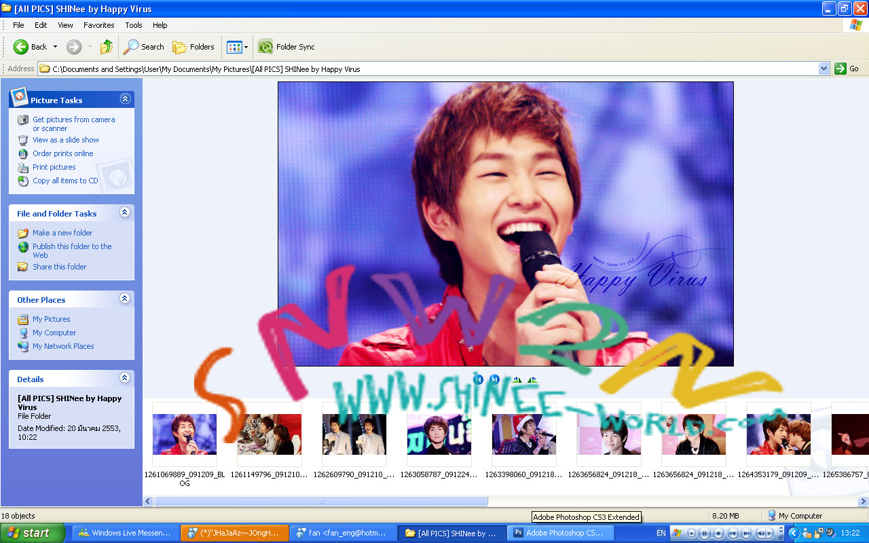Click the globe icon beside Publish this folder
Screen dimensions: 869x543
(23, 246)
